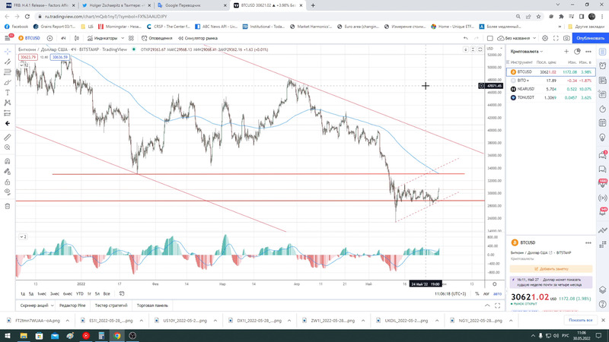Select the Text annotation tool
The image size is (609, 342).
pos(7,91)
